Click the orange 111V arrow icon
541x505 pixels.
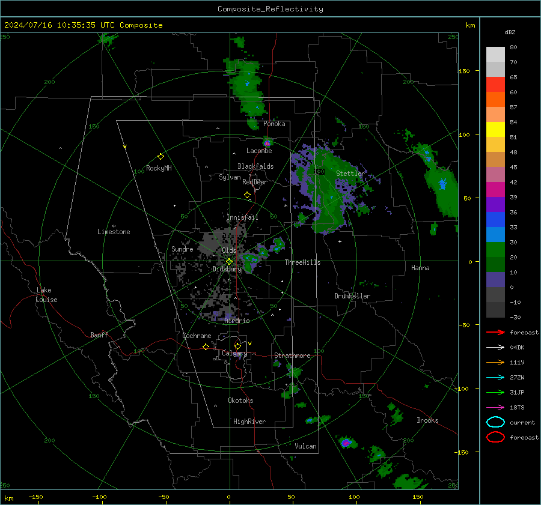point(495,362)
